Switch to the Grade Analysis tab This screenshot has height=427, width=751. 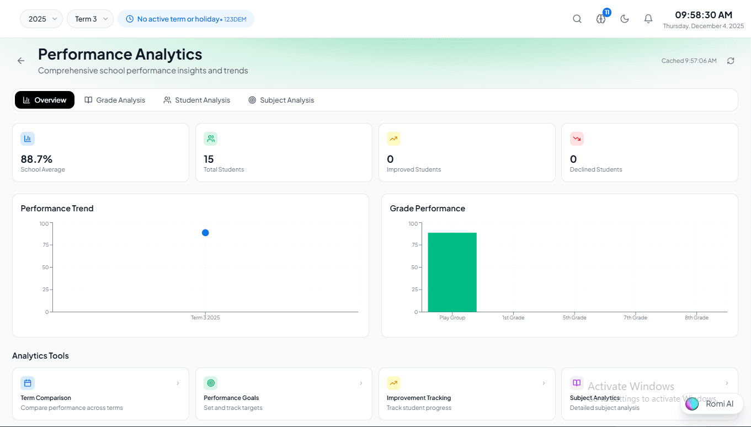point(115,100)
